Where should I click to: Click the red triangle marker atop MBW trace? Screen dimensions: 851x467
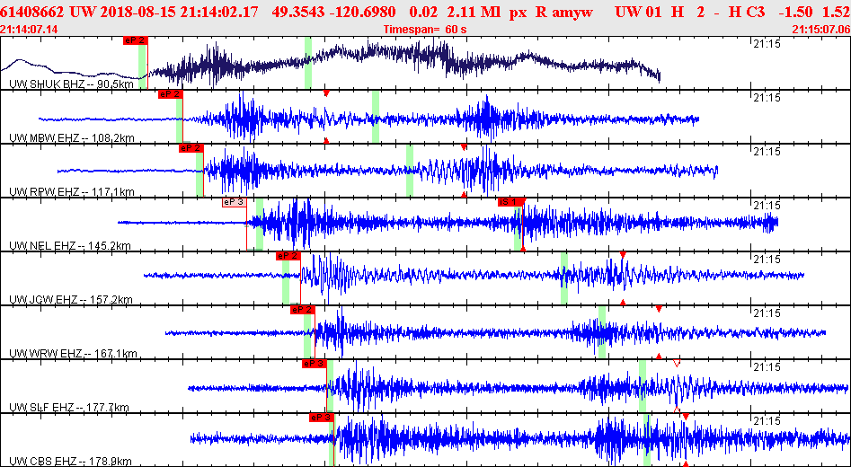(326, 93)
